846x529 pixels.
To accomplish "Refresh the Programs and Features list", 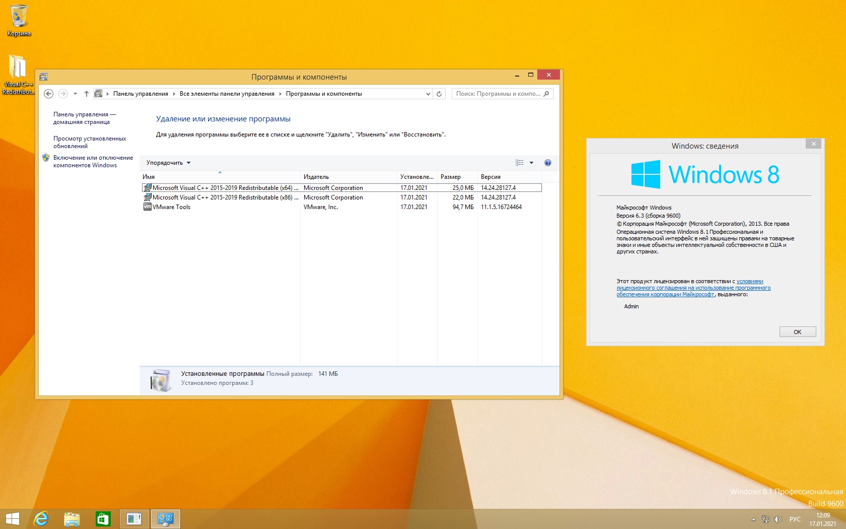I will [439, 94].
